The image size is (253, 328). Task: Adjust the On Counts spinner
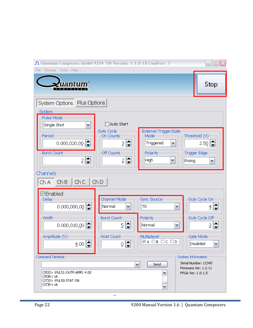(x=129, y=143)
